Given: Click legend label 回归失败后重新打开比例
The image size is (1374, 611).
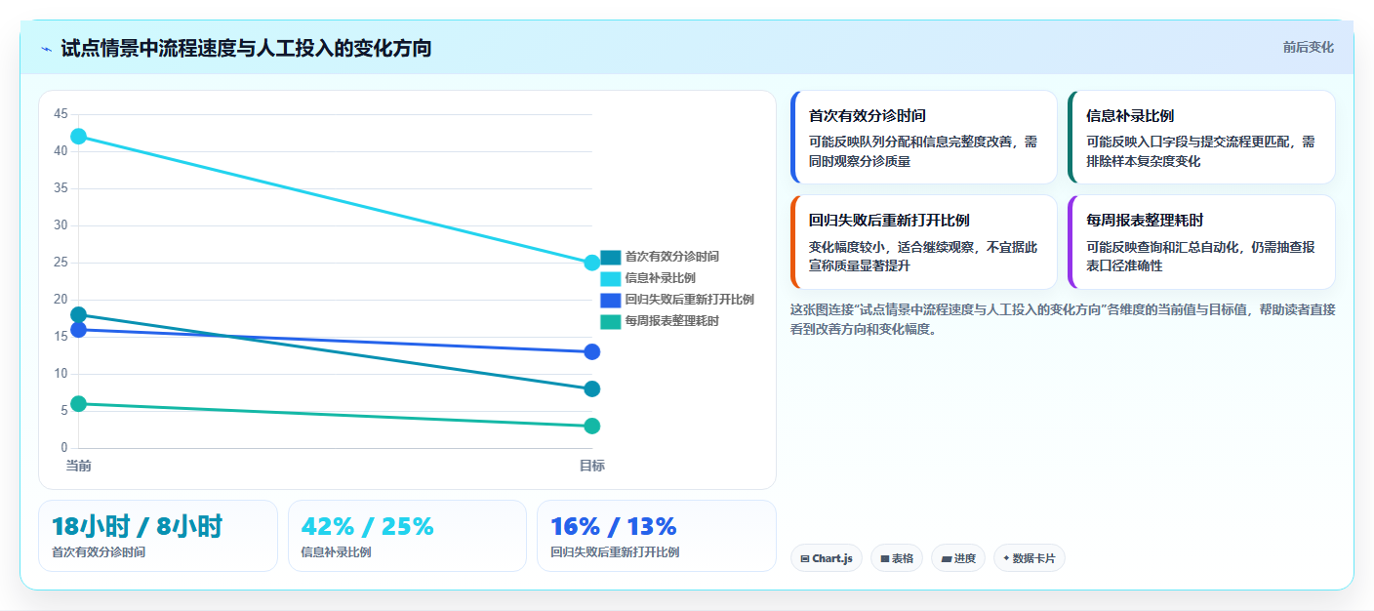Looking at the screenshot, I should (x=690, y=300).
